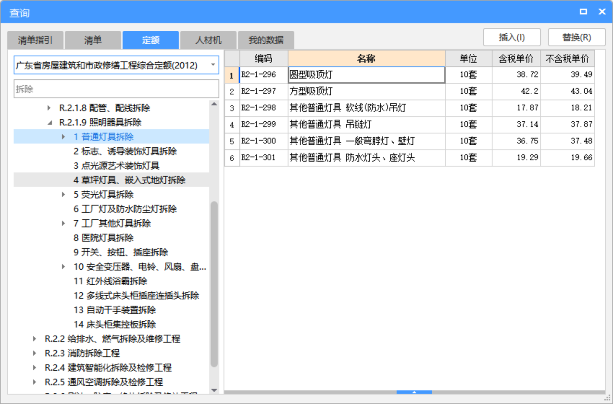Select 6 工厂灯及防水防尘灯拆除 item
Screen dimensions: 613x404
pos(125,209)
